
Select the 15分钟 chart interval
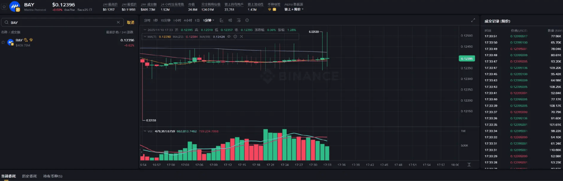tap(165, 20)
